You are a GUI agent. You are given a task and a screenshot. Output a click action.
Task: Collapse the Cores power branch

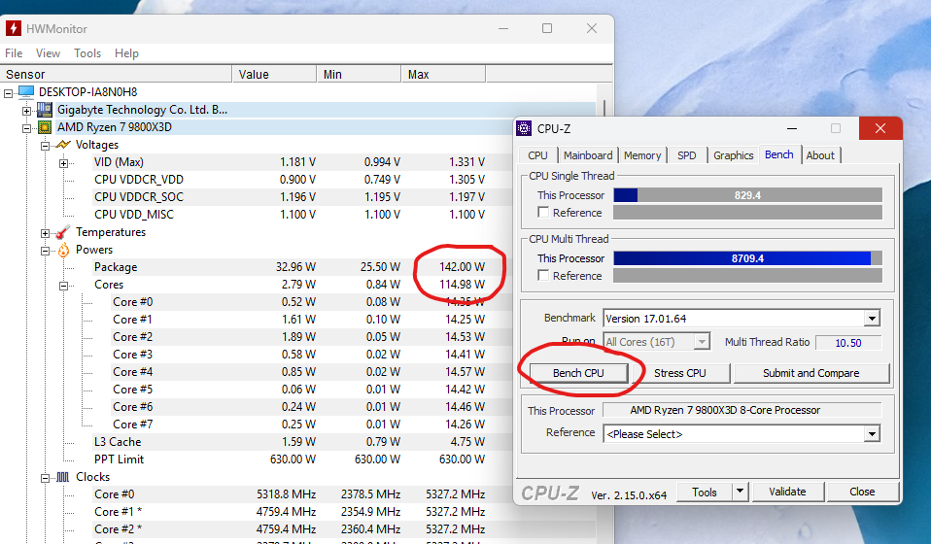point(63,286)
